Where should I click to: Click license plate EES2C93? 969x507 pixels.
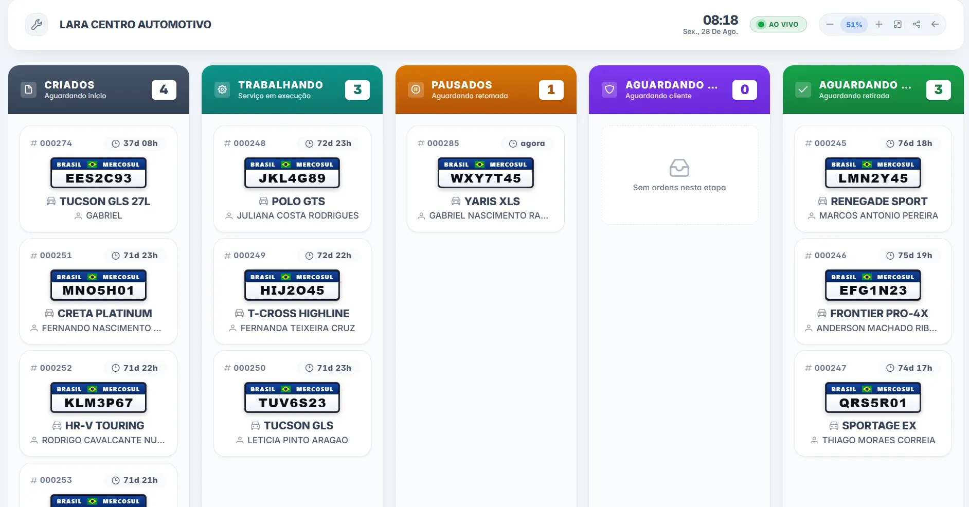click(x=98, y=173)
